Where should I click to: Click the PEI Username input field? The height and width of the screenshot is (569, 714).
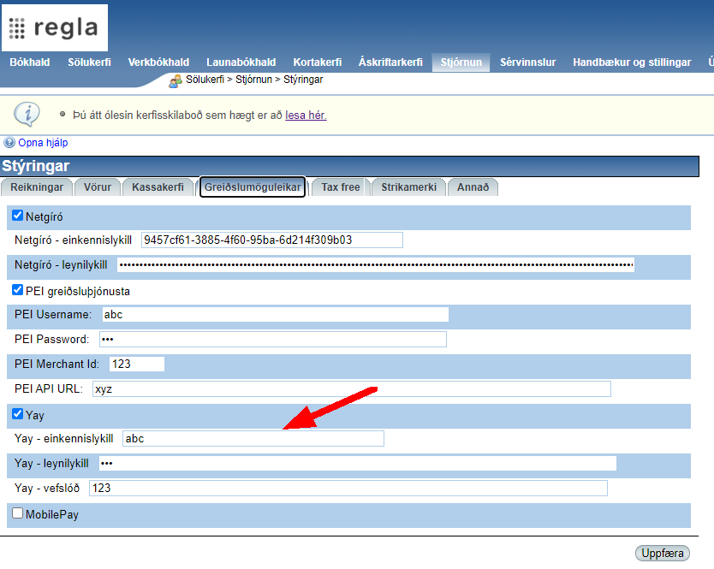pyautogui.click(x=275, y=315)
